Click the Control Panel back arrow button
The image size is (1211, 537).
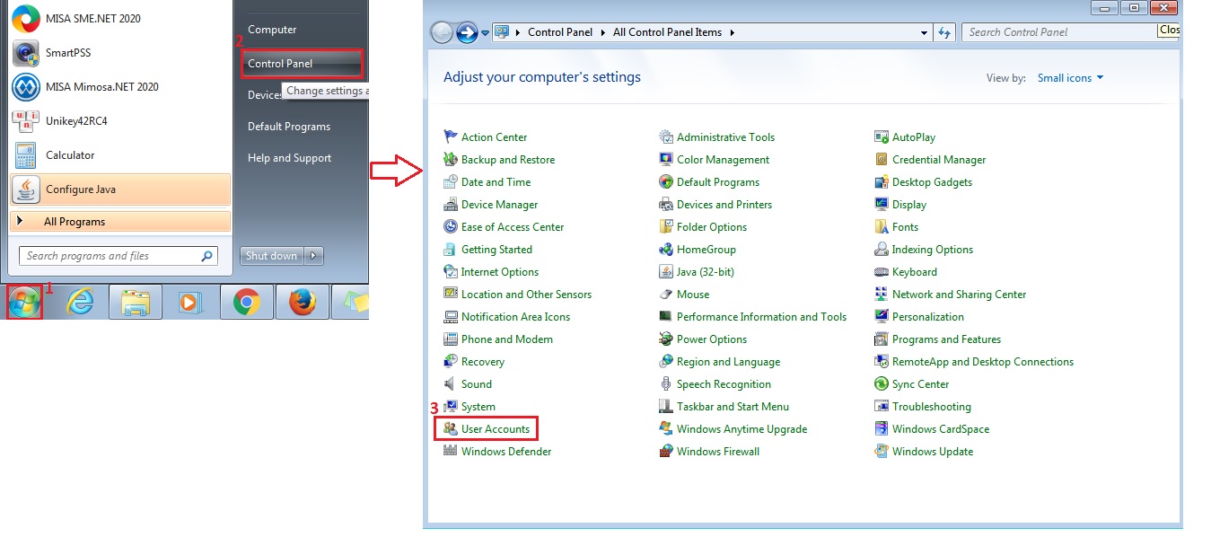pyautogui.click(x=442, y=33)
